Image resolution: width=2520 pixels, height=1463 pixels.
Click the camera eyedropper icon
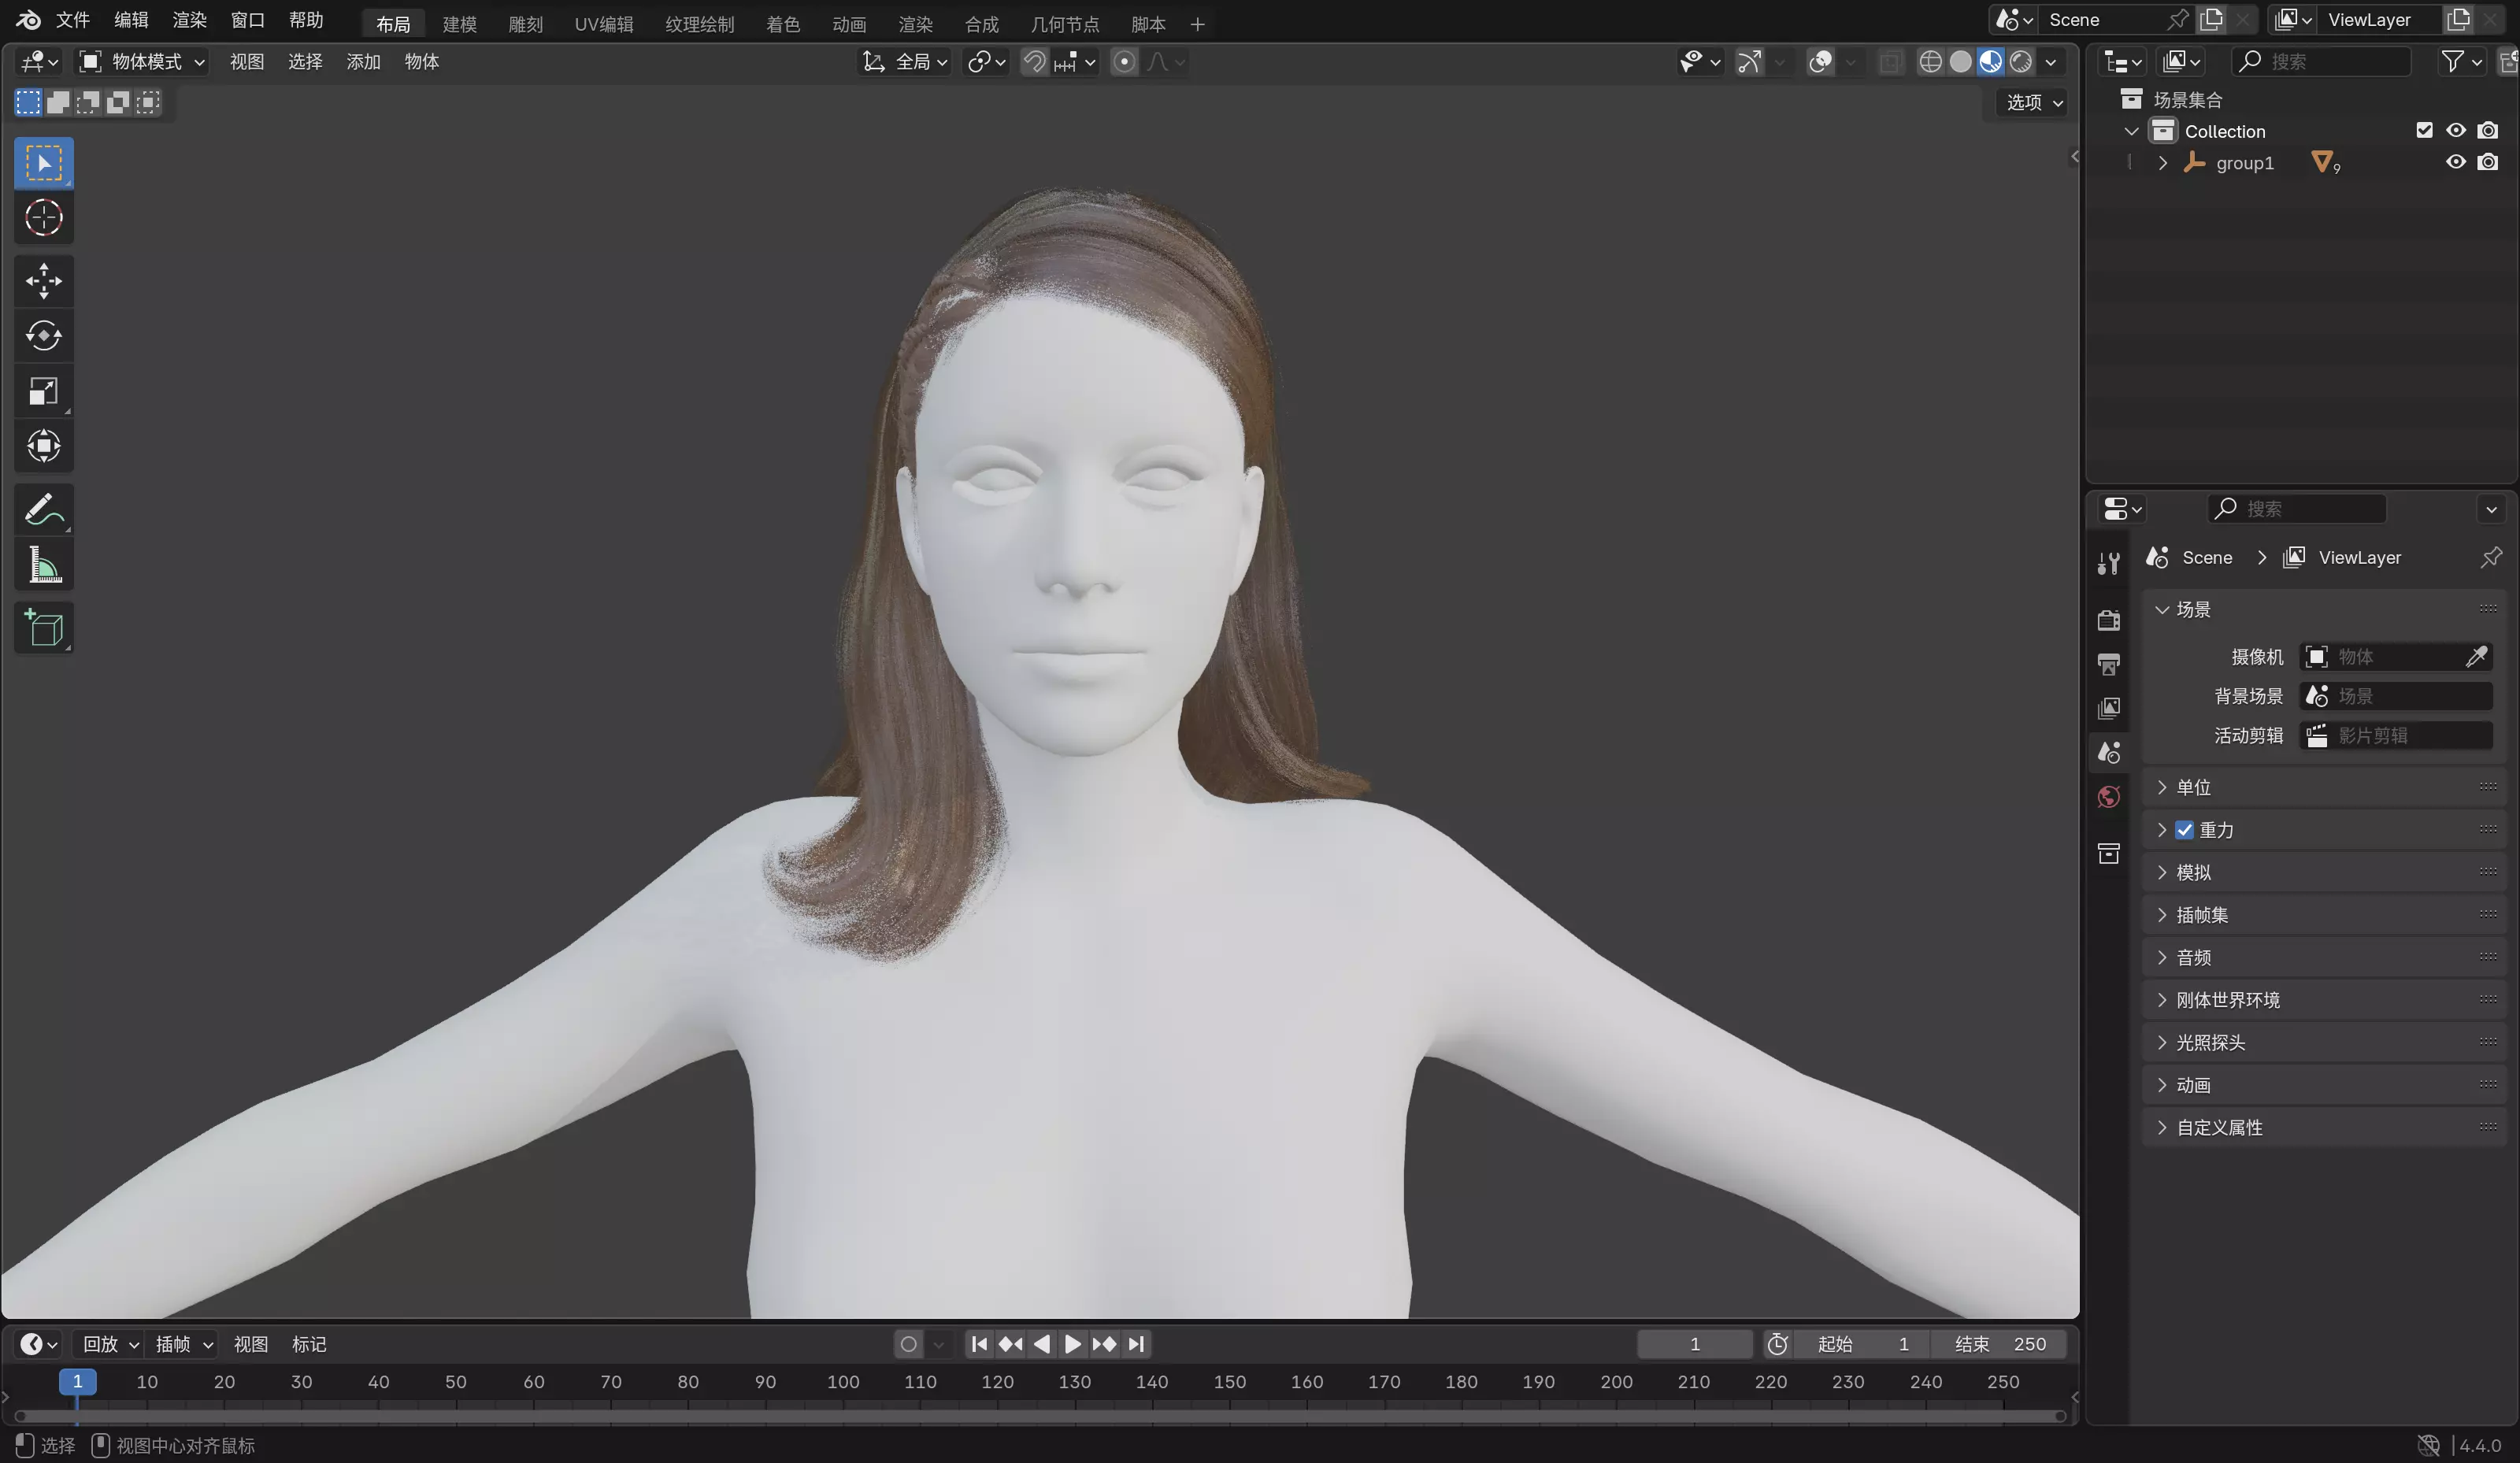click(x=2476, y=656)
